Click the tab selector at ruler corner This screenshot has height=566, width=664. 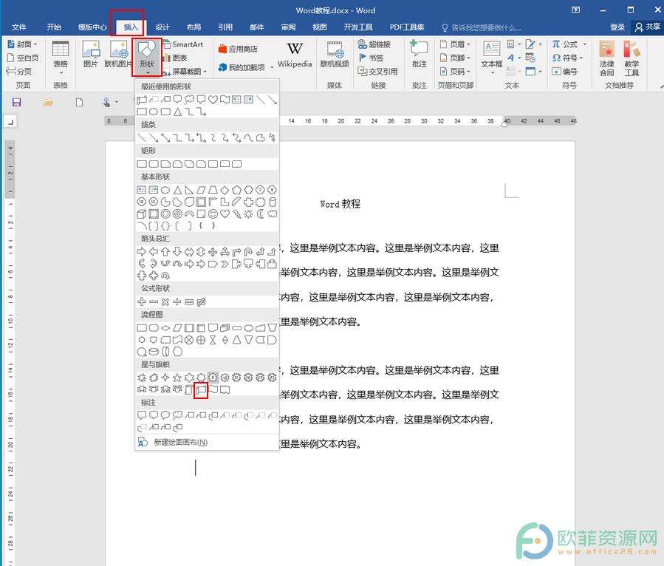pos(10,122)
